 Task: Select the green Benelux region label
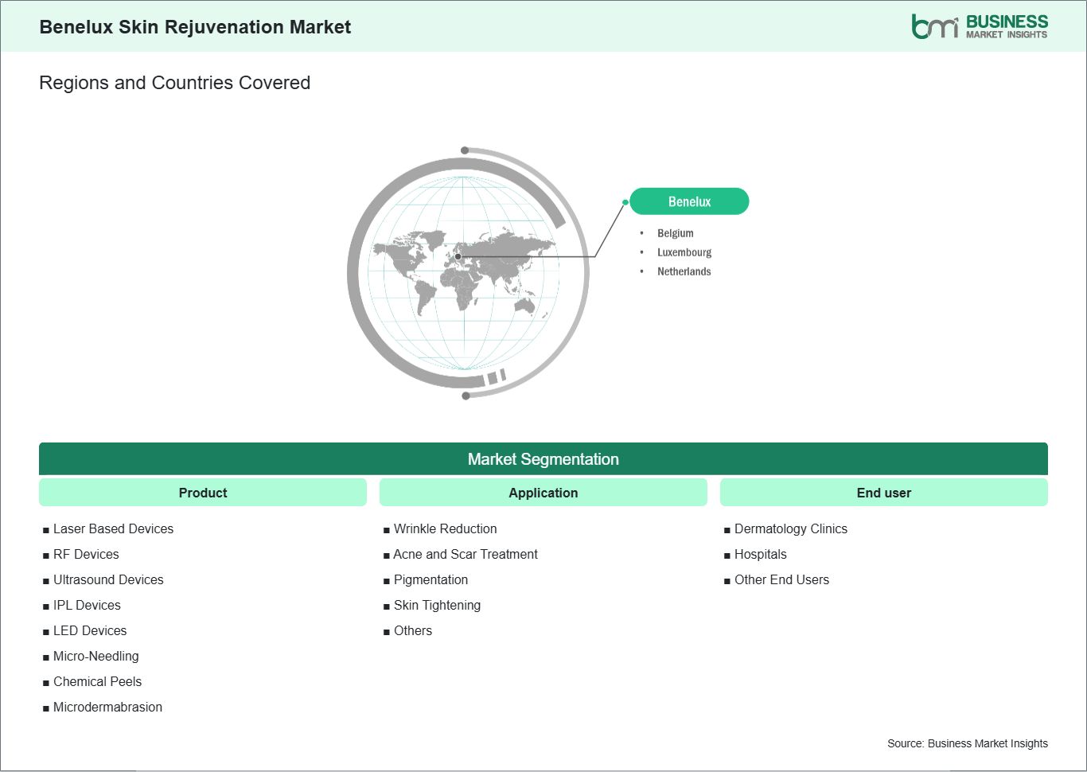coord(689,201)
